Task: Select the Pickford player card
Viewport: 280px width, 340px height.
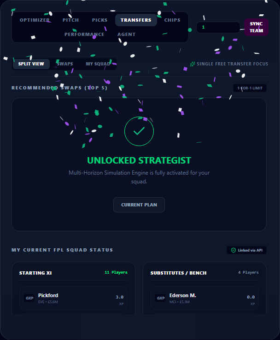Action: tap(73, 298)
